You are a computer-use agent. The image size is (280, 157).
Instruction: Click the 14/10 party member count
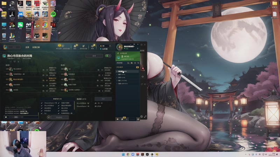point(125,57)
